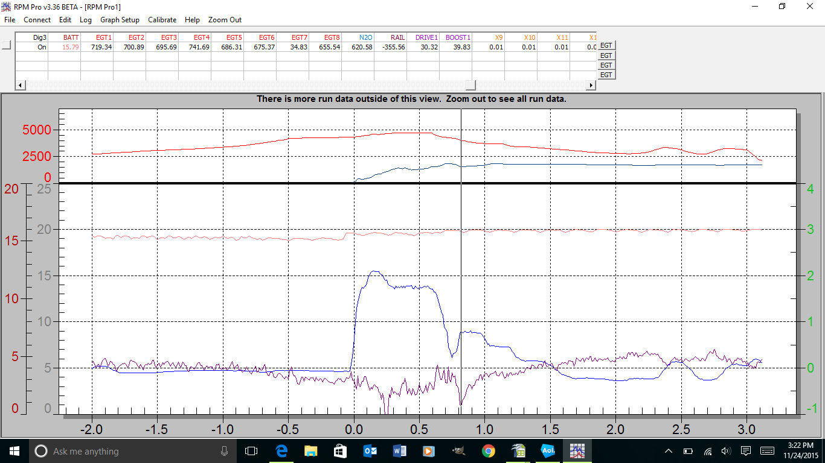Select the EGT3 column header

(x=169, y=37)
